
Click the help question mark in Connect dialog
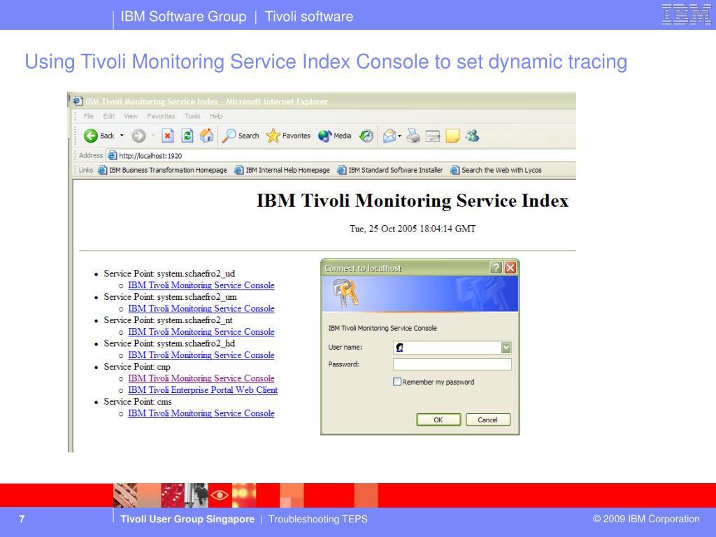pyautogui.click(x=496, y=268)
